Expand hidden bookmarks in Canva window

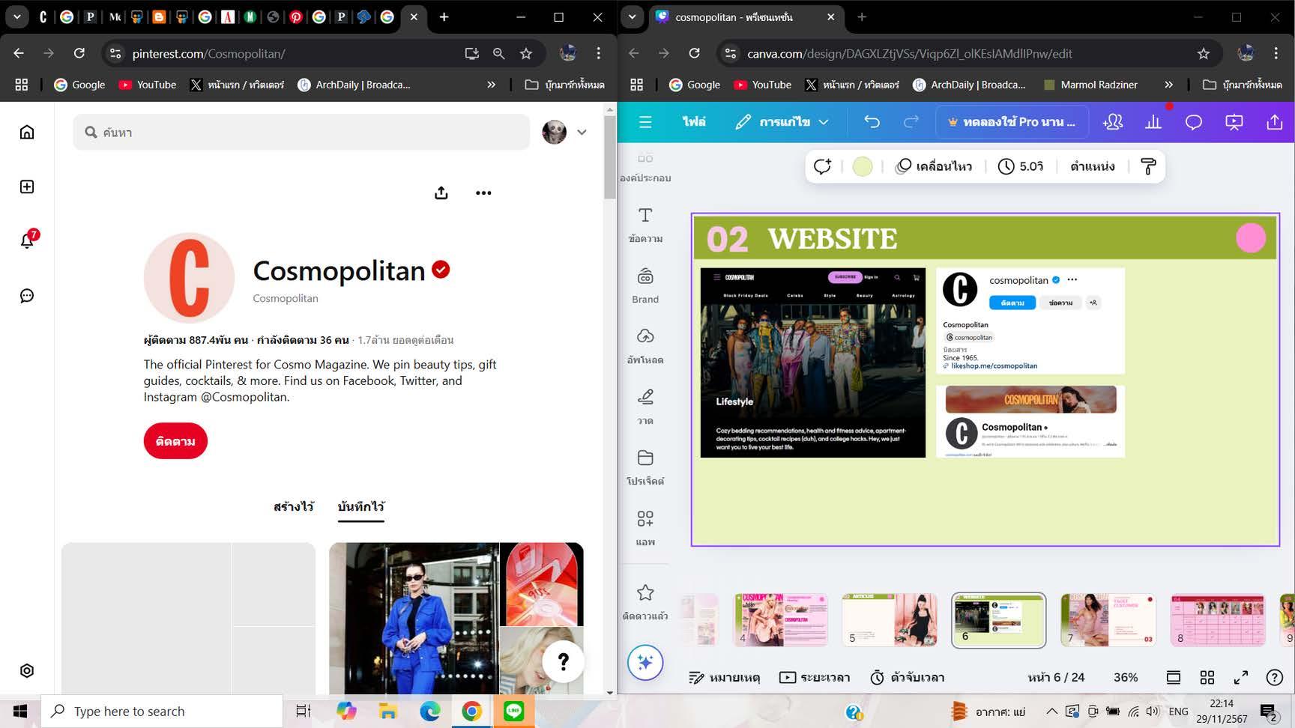(x=1168, y=85)
